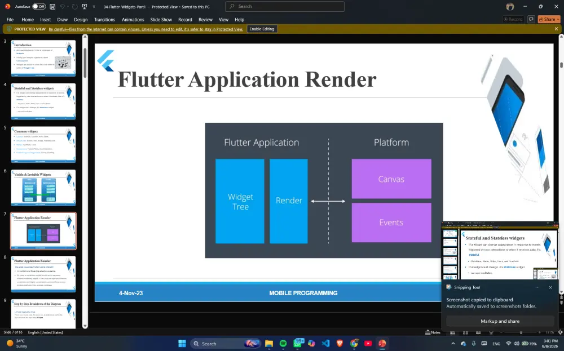Viewport: 564px width, 351px height.
Task: Open the Design tab
Action: tap(81, 19)
